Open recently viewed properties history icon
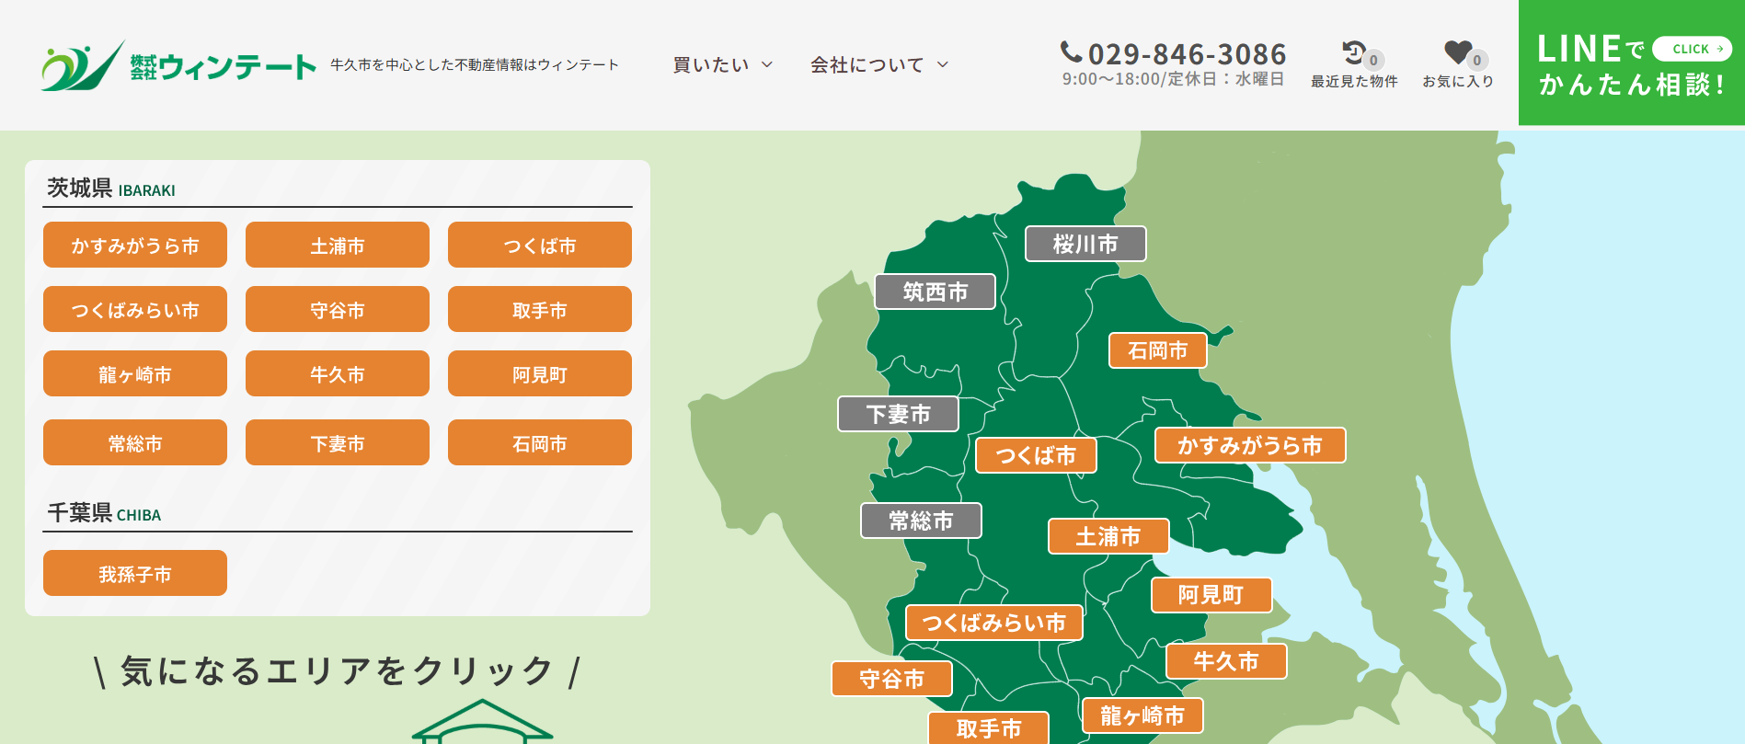The image size is (1745, 744). coord(1354,53)
